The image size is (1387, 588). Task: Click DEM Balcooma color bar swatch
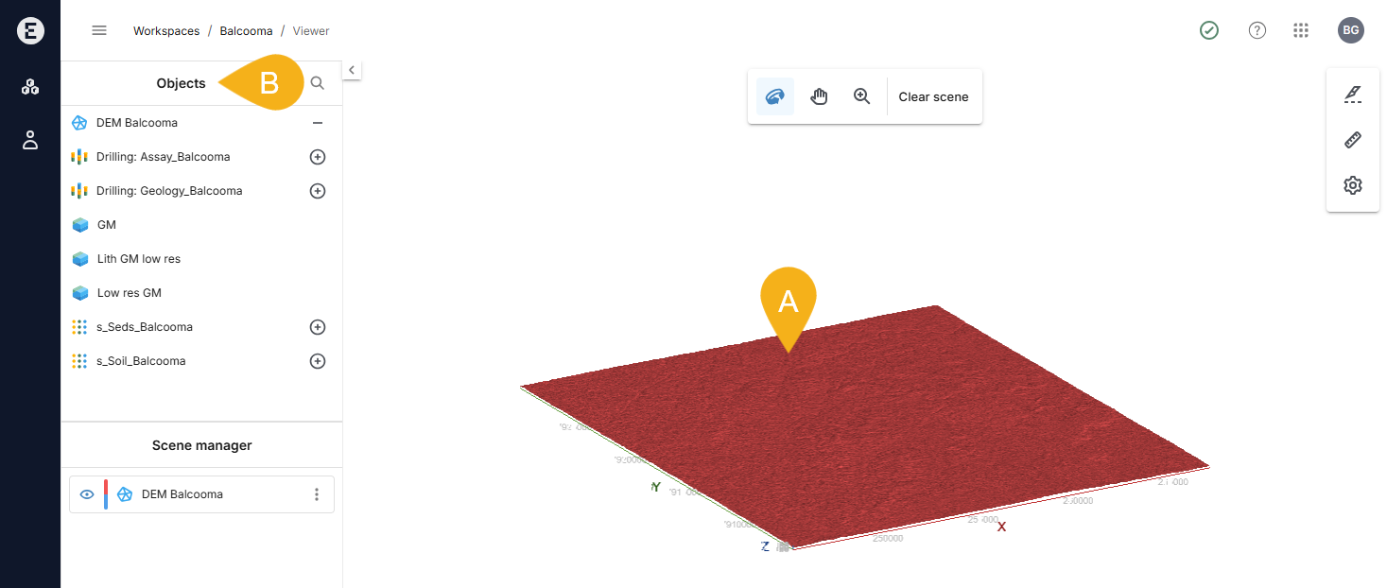coord(105,494)
